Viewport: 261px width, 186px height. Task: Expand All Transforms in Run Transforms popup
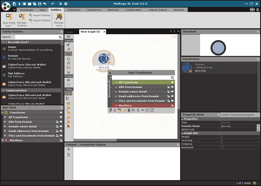(x=116, y=83)
